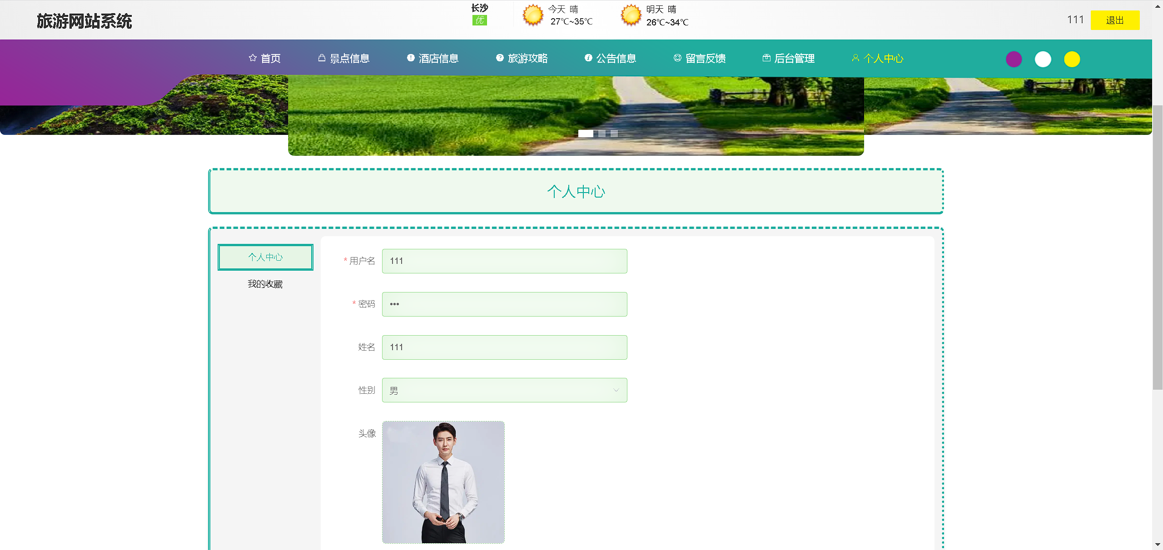Open 我的收藏 in the sidebar
Image resolution: width=1163 pixels, height=550 pixels.
[265, 284]
